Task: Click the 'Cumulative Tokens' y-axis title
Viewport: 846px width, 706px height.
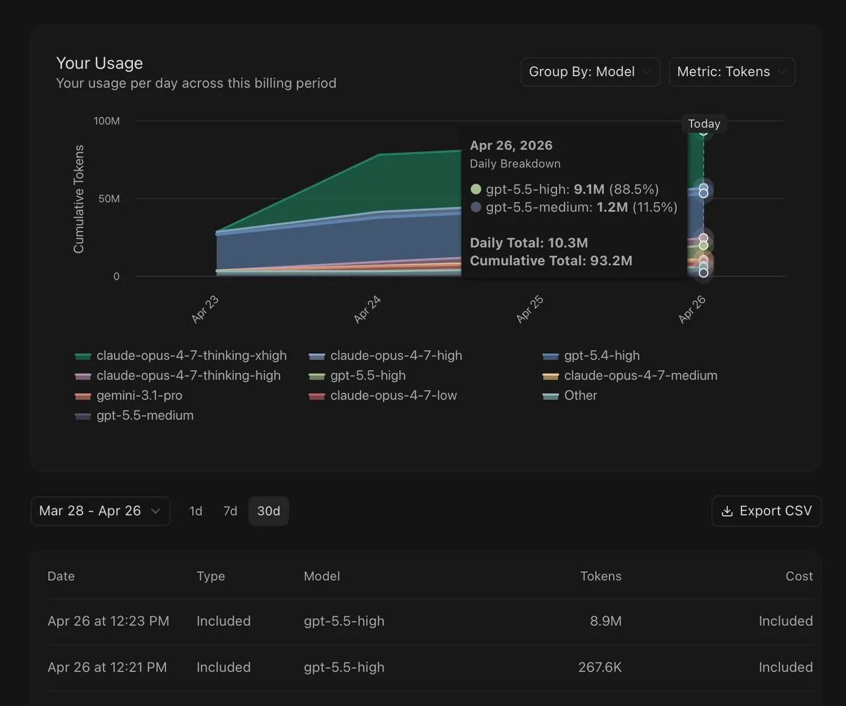Action: 79,199
